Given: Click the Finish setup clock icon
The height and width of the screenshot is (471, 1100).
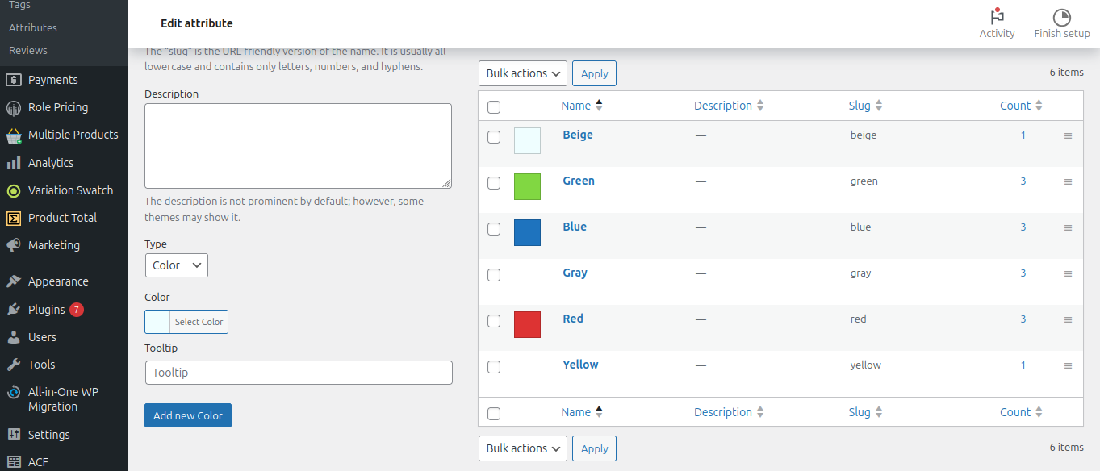Looking at the screenshot, I should pos(1061,18).
